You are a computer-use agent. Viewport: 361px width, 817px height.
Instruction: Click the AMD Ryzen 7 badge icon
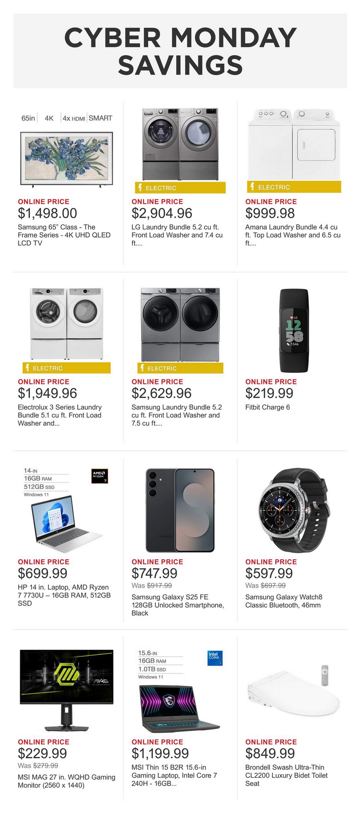100,476
